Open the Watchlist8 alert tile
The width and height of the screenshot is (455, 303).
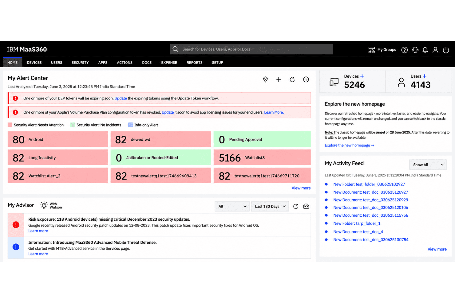[262, 157]
